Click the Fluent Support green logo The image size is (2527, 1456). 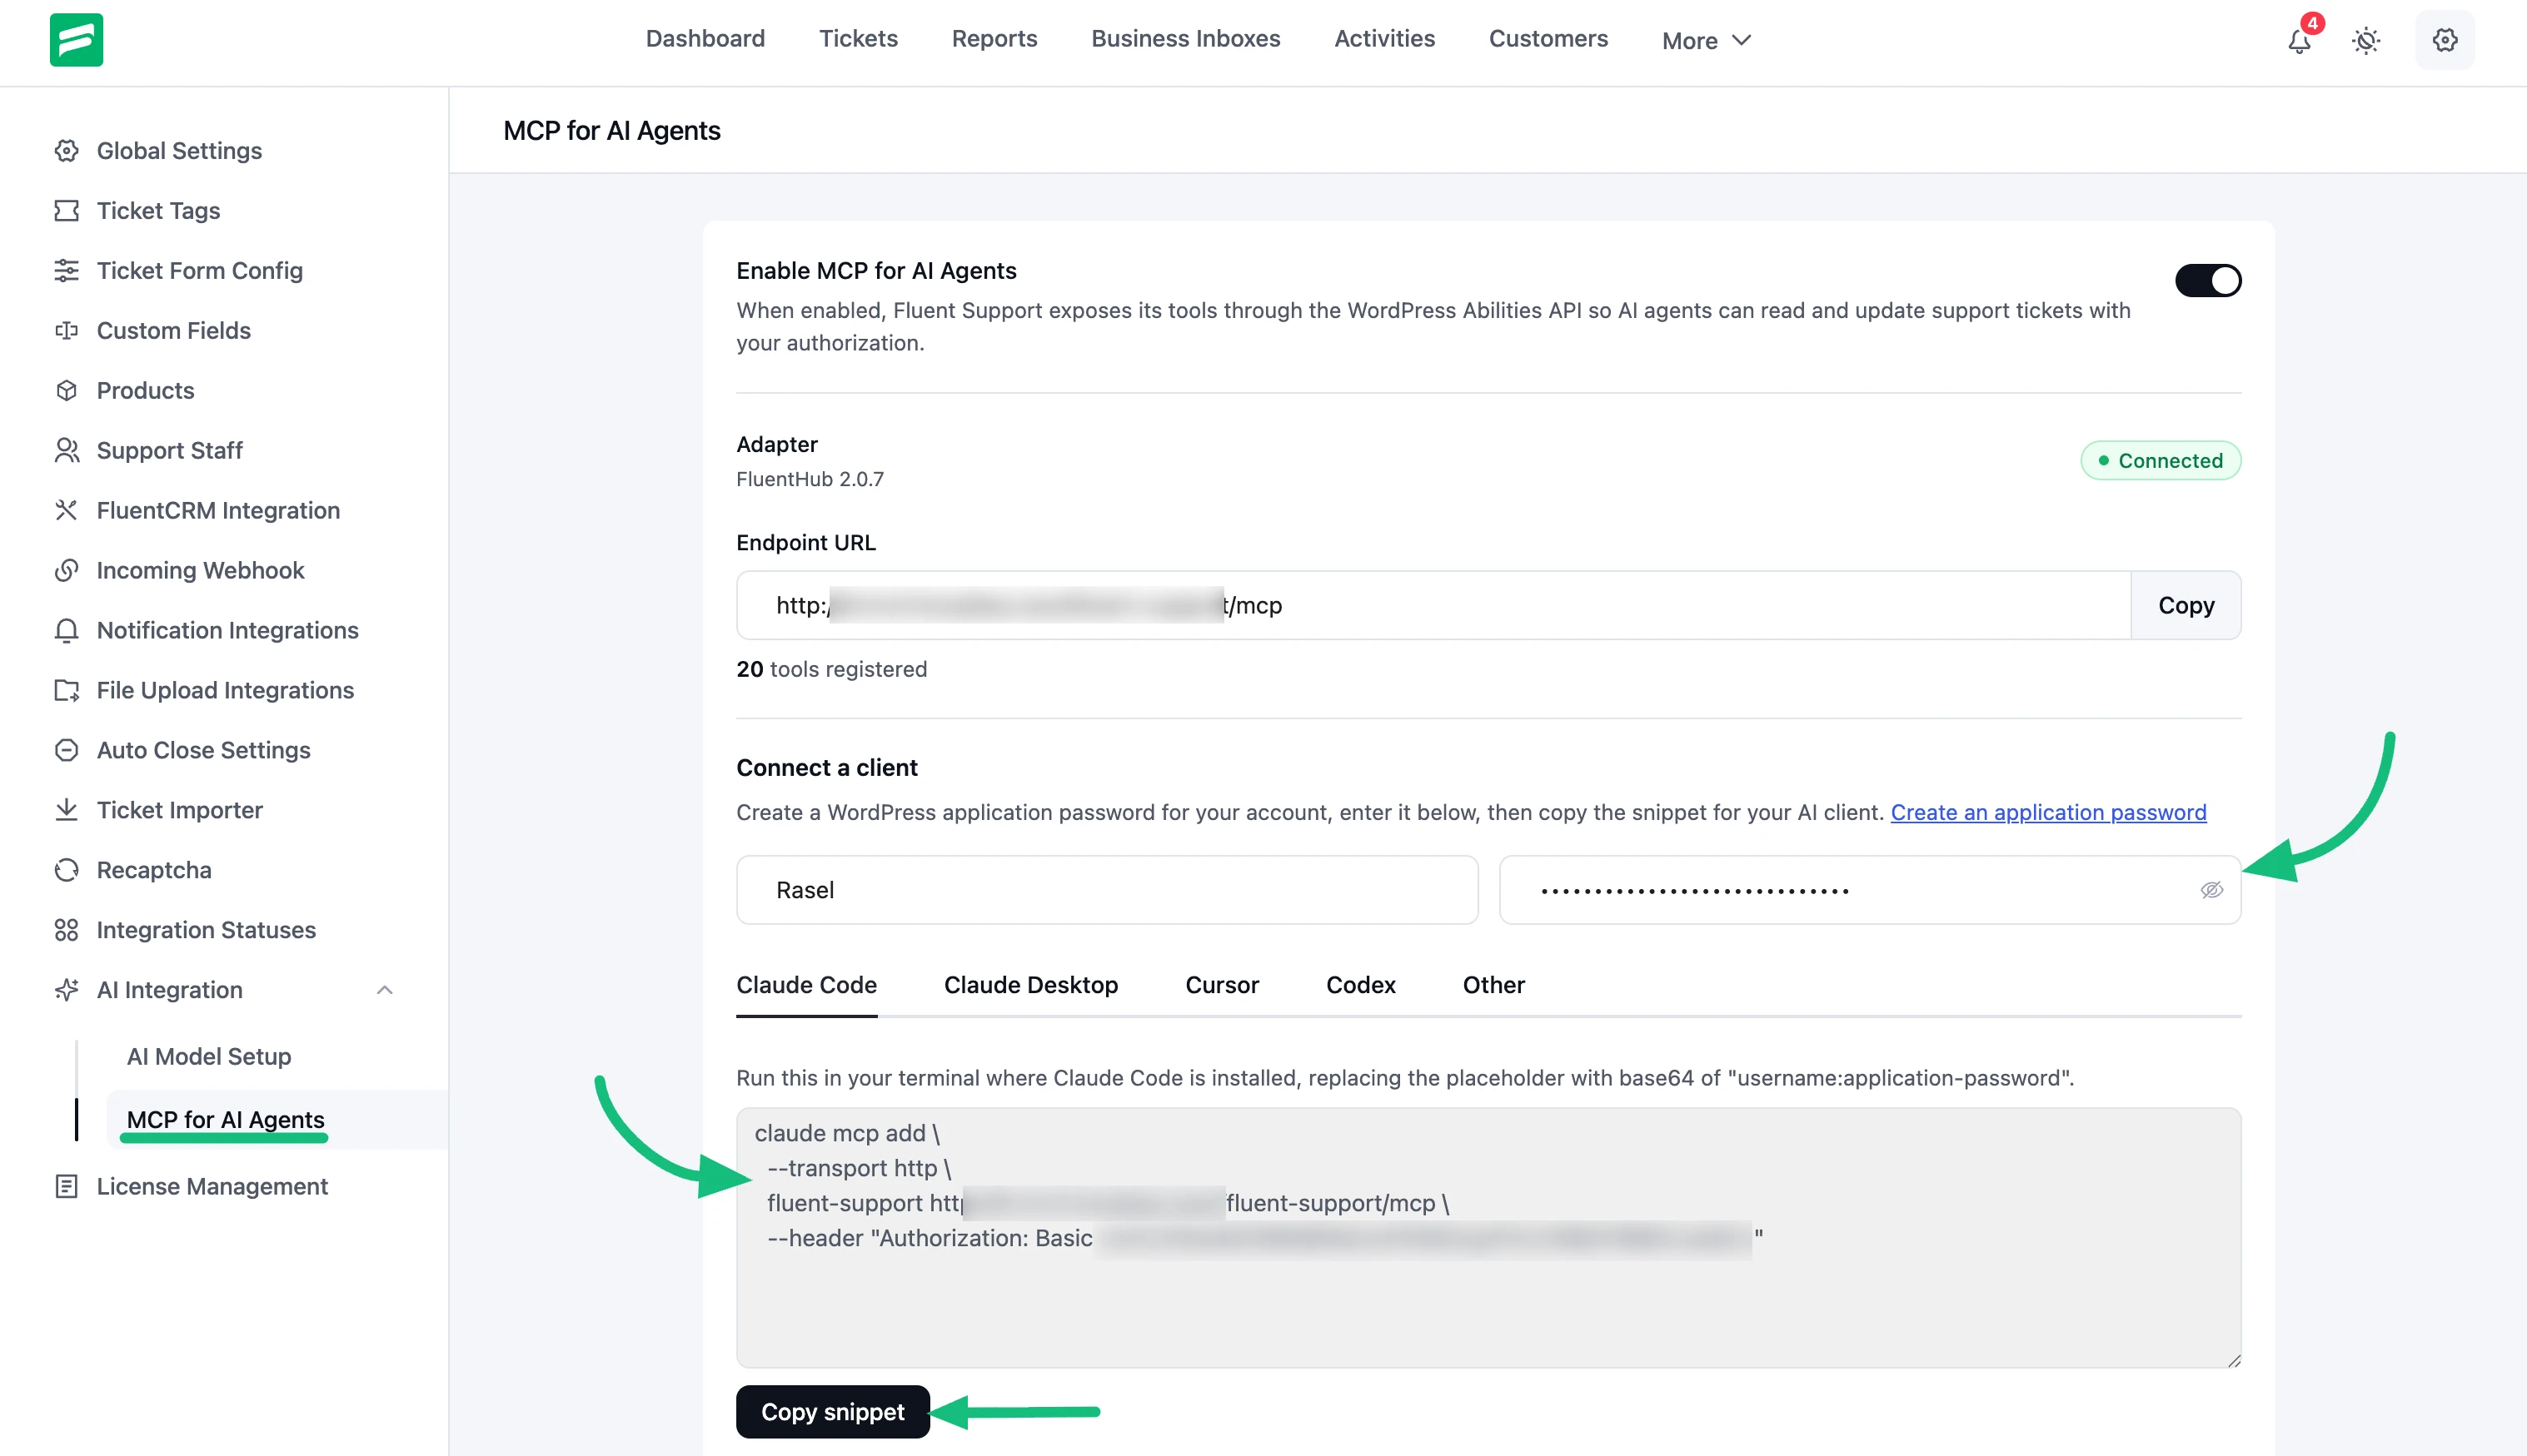76,40
